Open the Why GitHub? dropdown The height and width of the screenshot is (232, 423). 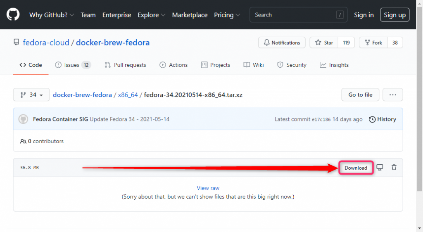pos(52,15)
